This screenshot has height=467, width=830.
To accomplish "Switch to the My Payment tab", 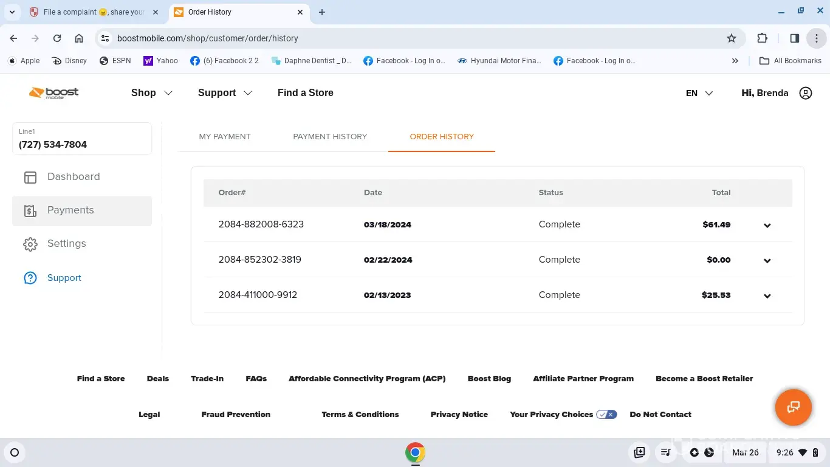I will click(x=225, y=137).
